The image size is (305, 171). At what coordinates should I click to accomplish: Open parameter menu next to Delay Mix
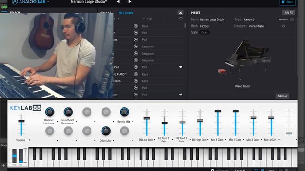[114, 140]
